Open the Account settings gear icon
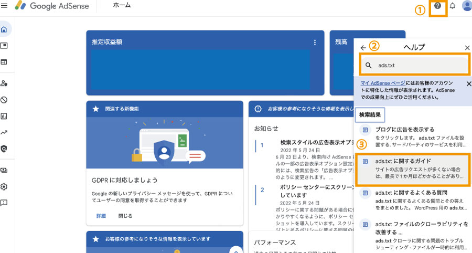 point(4,186)
